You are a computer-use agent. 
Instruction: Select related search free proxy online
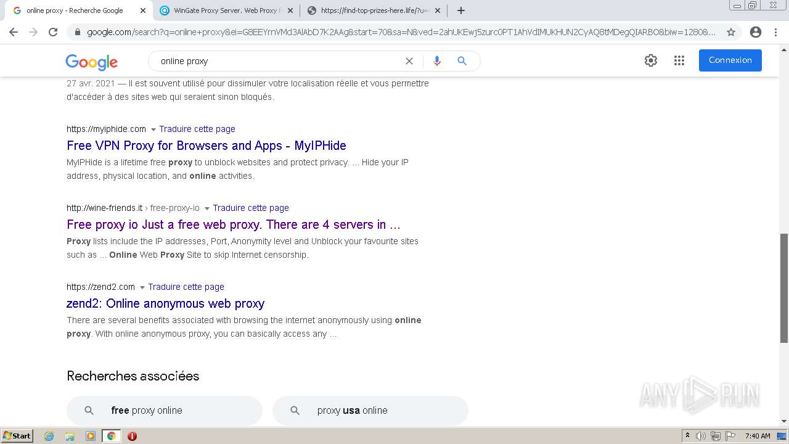[x=165, y=411]
